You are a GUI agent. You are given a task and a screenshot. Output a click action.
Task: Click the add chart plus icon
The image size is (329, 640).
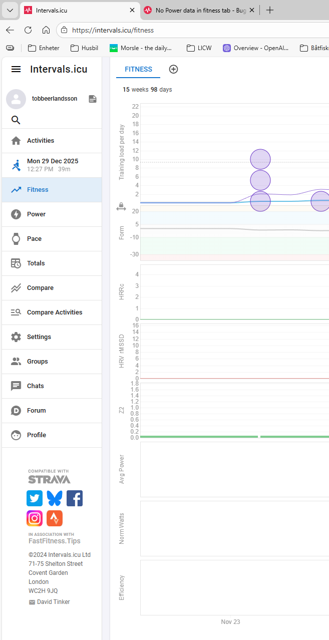tap(173, 69)
